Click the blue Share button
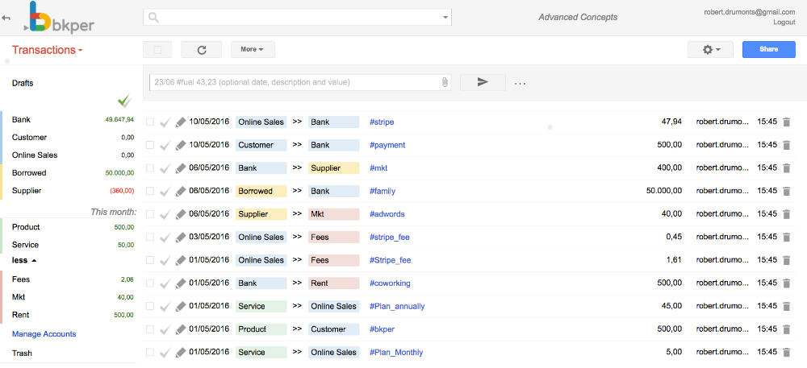 [x=768, y=50]
